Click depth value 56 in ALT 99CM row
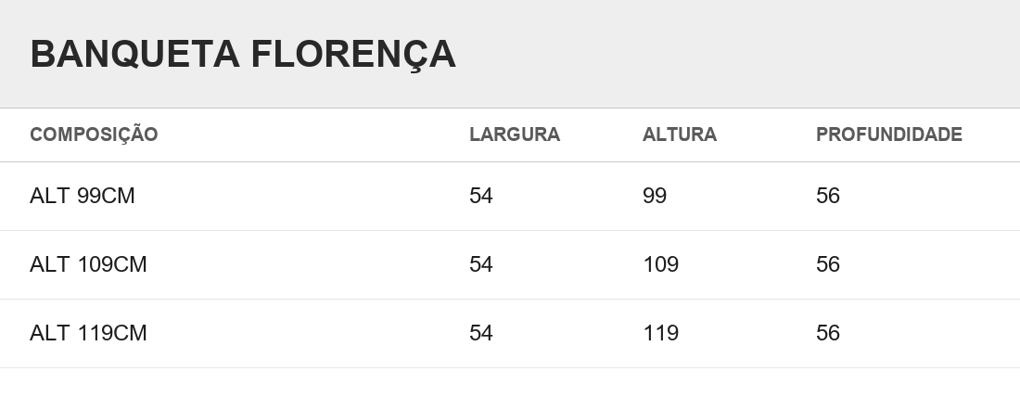The width and height of the screenshot is (1020, 397). (828, 196)
